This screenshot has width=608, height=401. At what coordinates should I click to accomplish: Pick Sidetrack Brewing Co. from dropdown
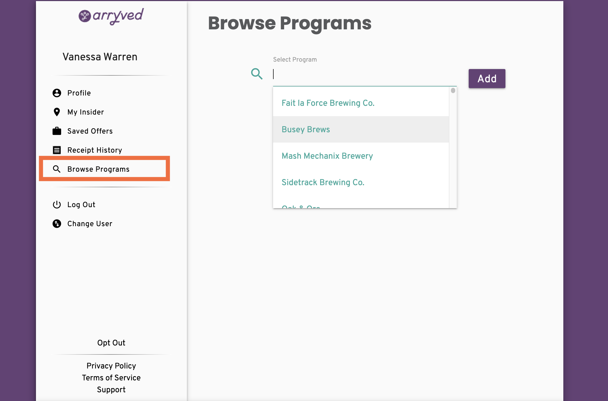(361, 182)
